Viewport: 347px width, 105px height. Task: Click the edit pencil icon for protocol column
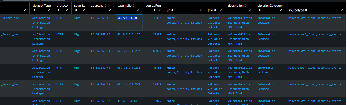[x=66, y=10]
